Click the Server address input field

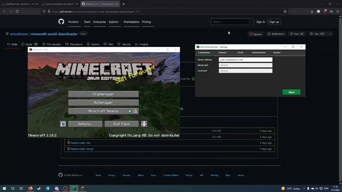[245, 60]
